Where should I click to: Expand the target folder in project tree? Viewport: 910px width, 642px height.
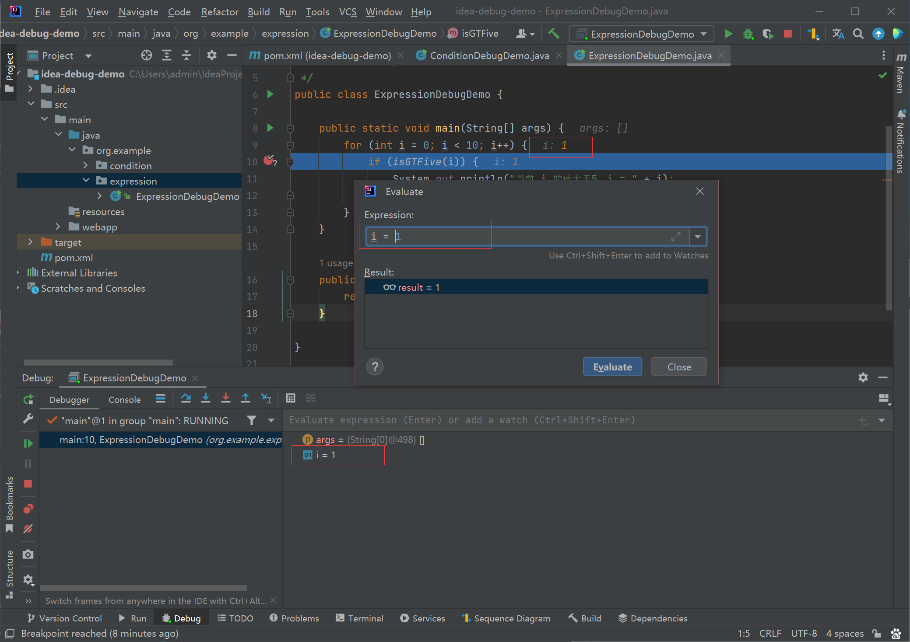point(30,242)
